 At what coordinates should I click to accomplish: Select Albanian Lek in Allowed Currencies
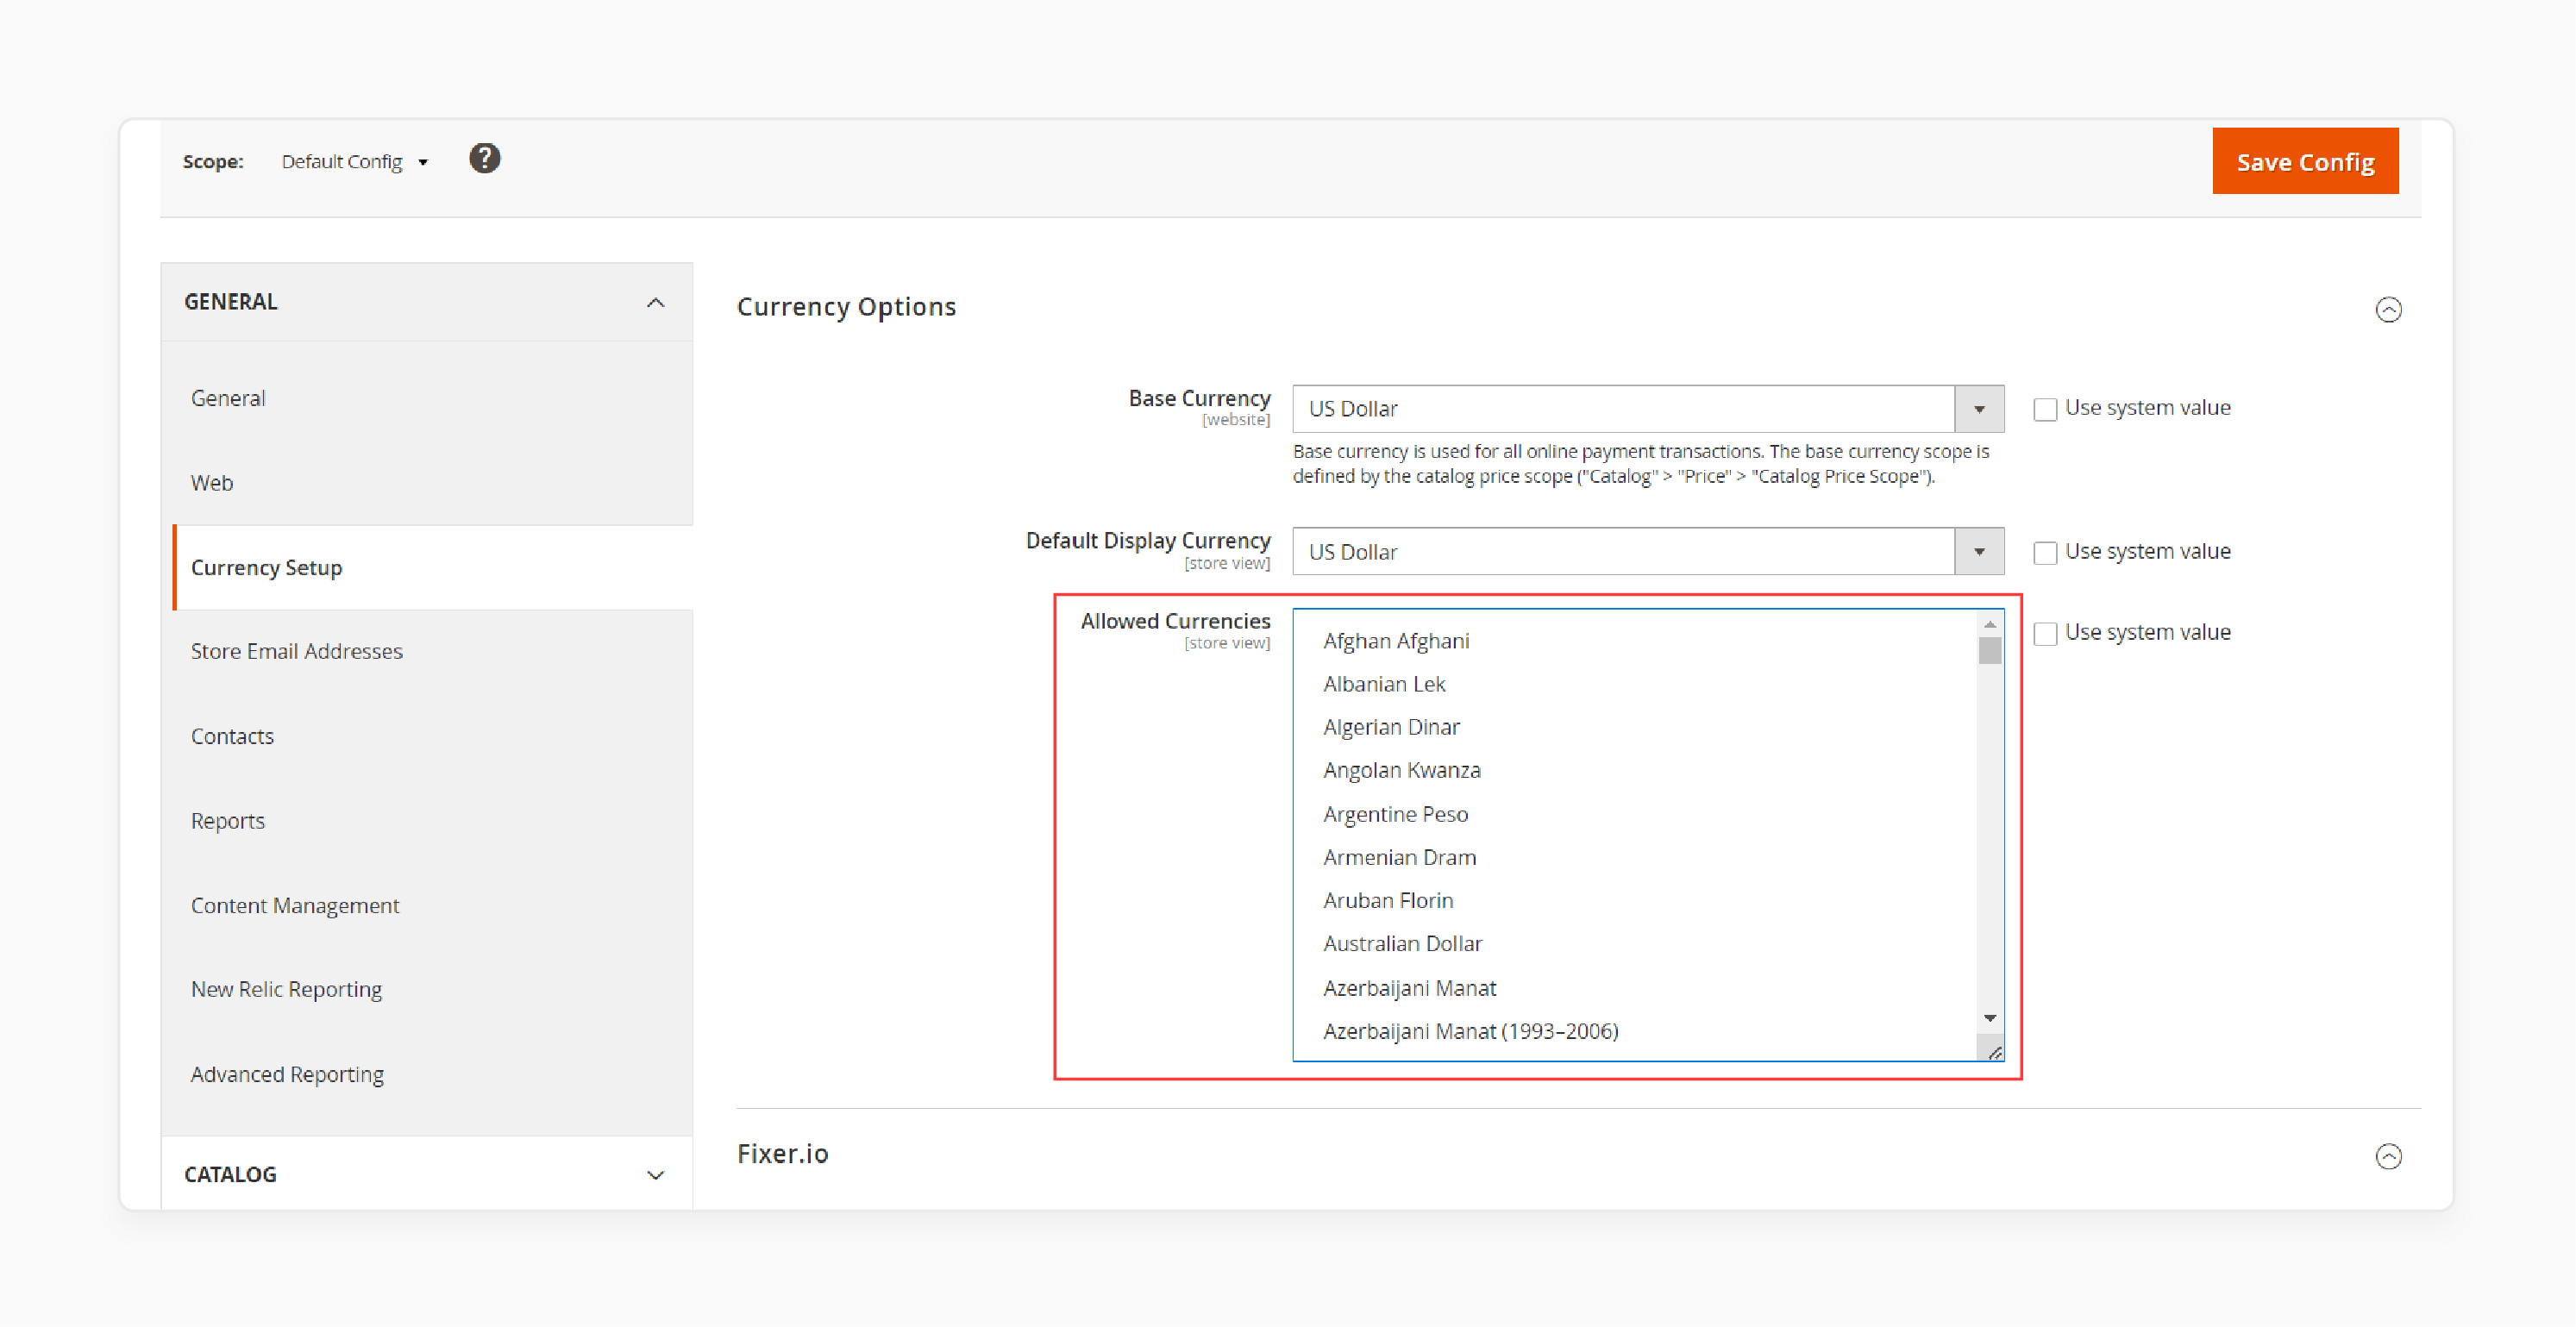point(1384,684)
